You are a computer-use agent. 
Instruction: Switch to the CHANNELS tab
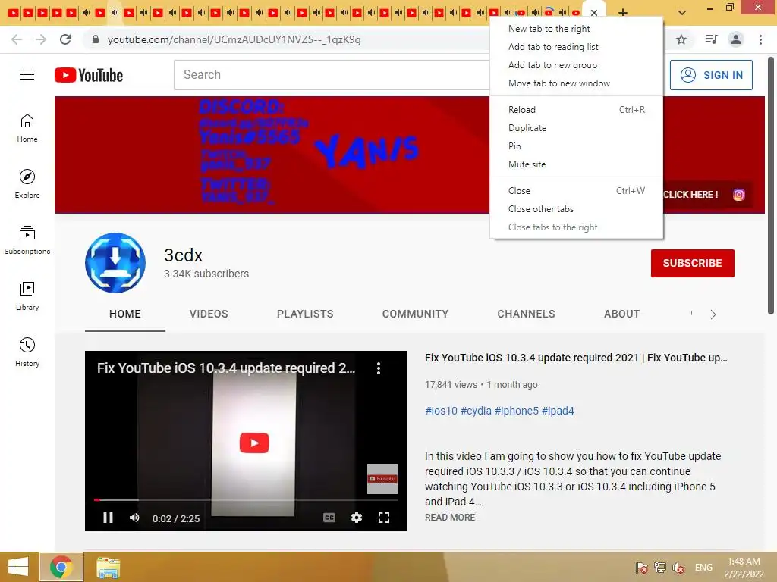(527, 314)
